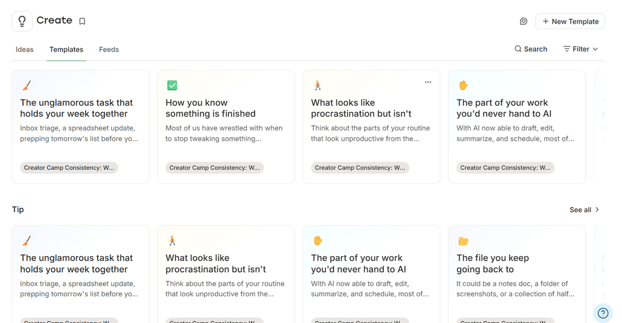Click Creator Camp tag on top-row procrastination card
Image resolution: width=622 pixels, height=323 pixels.
tap(360, 168)
